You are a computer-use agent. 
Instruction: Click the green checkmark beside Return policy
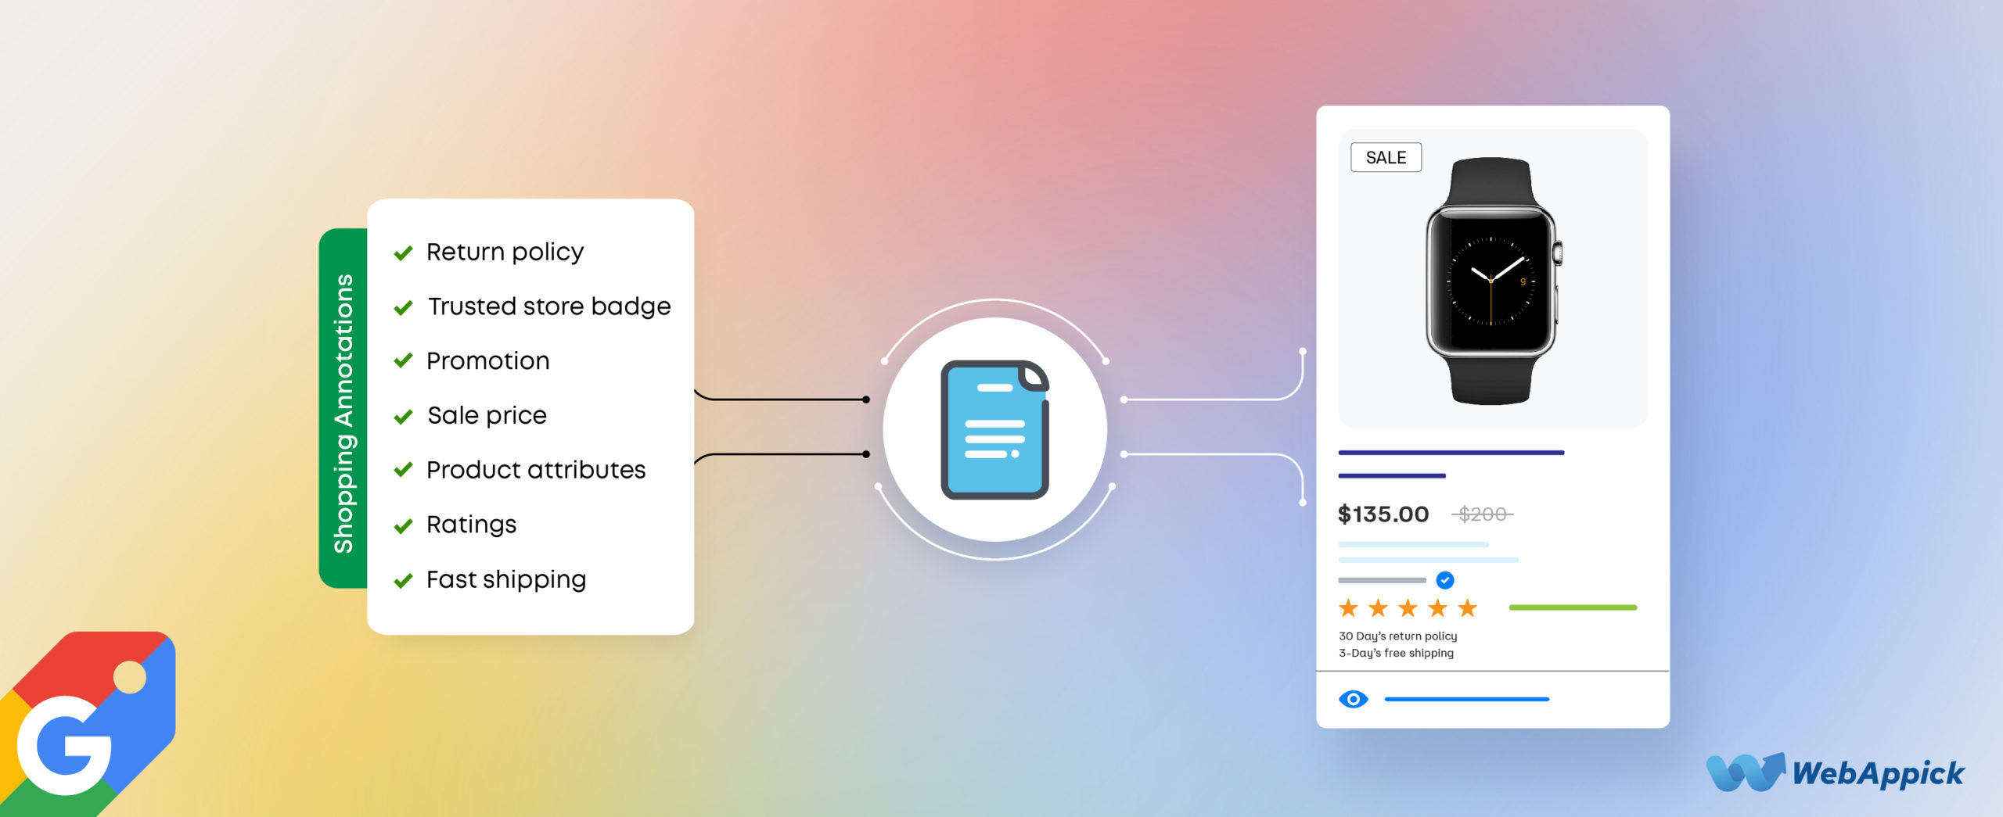click(403, 253)
